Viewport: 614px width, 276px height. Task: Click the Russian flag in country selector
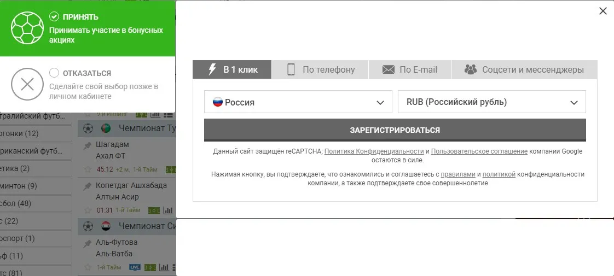click(x=218, y=102)
